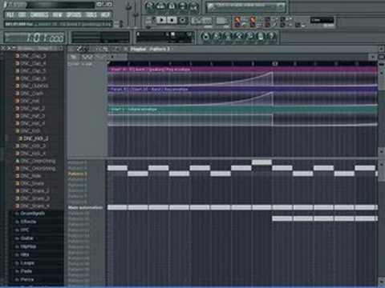This screenshot has width=385, height=288.
Task: Expand the Effects browser folder
Action: [x=28, y=222]
